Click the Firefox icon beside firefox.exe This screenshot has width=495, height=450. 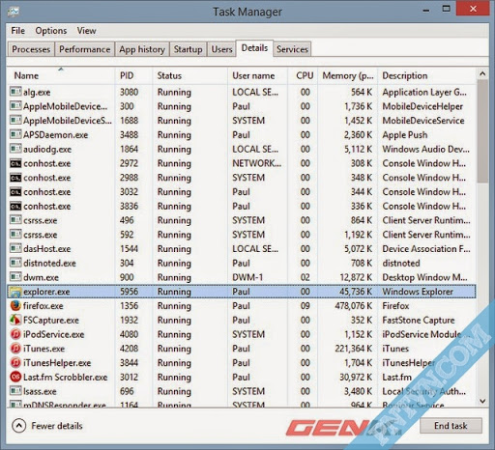[15, 306]
